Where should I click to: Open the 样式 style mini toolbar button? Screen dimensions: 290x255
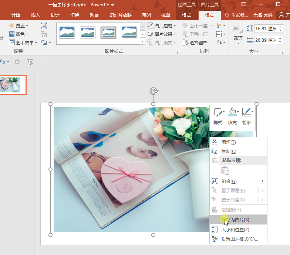218,116
